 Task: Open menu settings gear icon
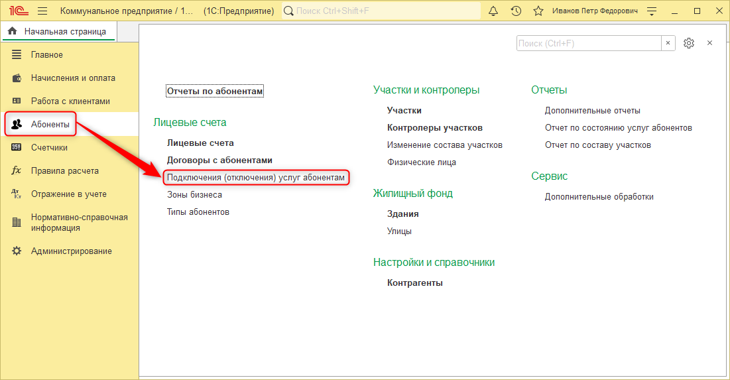click(689, 43)
